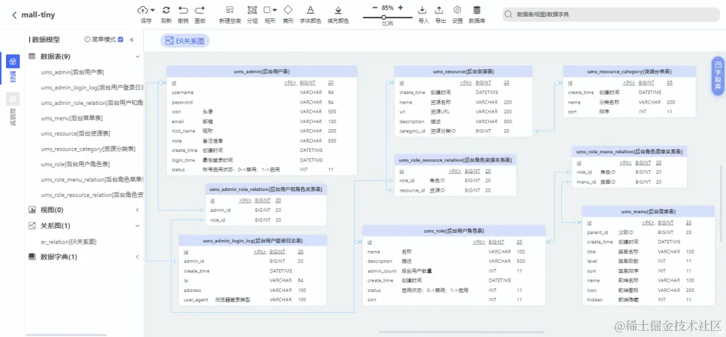The image size is (726, 337).
Task: Decrease zoom with the minus button
Action: coord(375,8)
